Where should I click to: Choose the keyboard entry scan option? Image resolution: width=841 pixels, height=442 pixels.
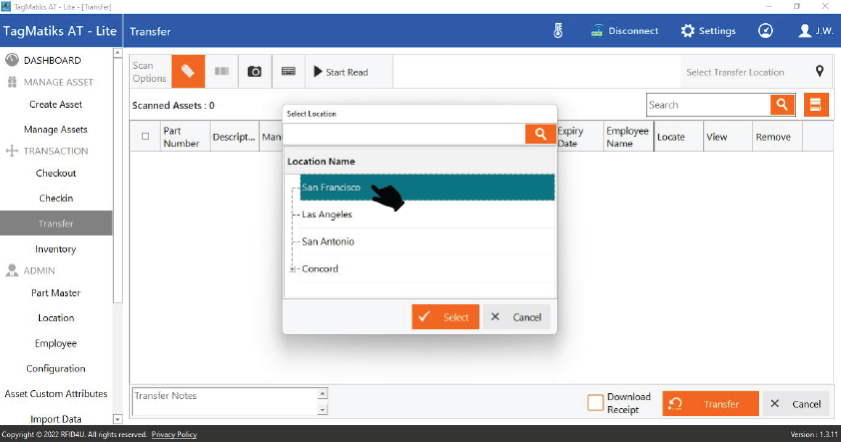click(288, 72)
